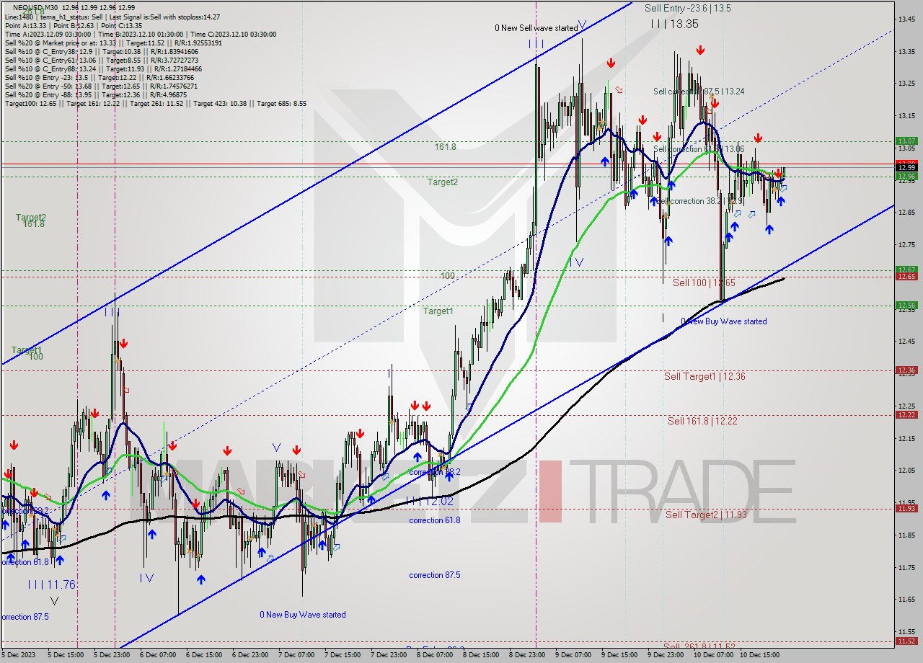Click the green 12.67 price tag on axis
The height and width of the screenshot is (663, 923).
coord(906,270)
